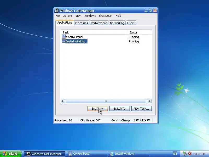Sort by the Task column header
The width and height of the screenshot is (209, 157).
[x=94, y=32]
